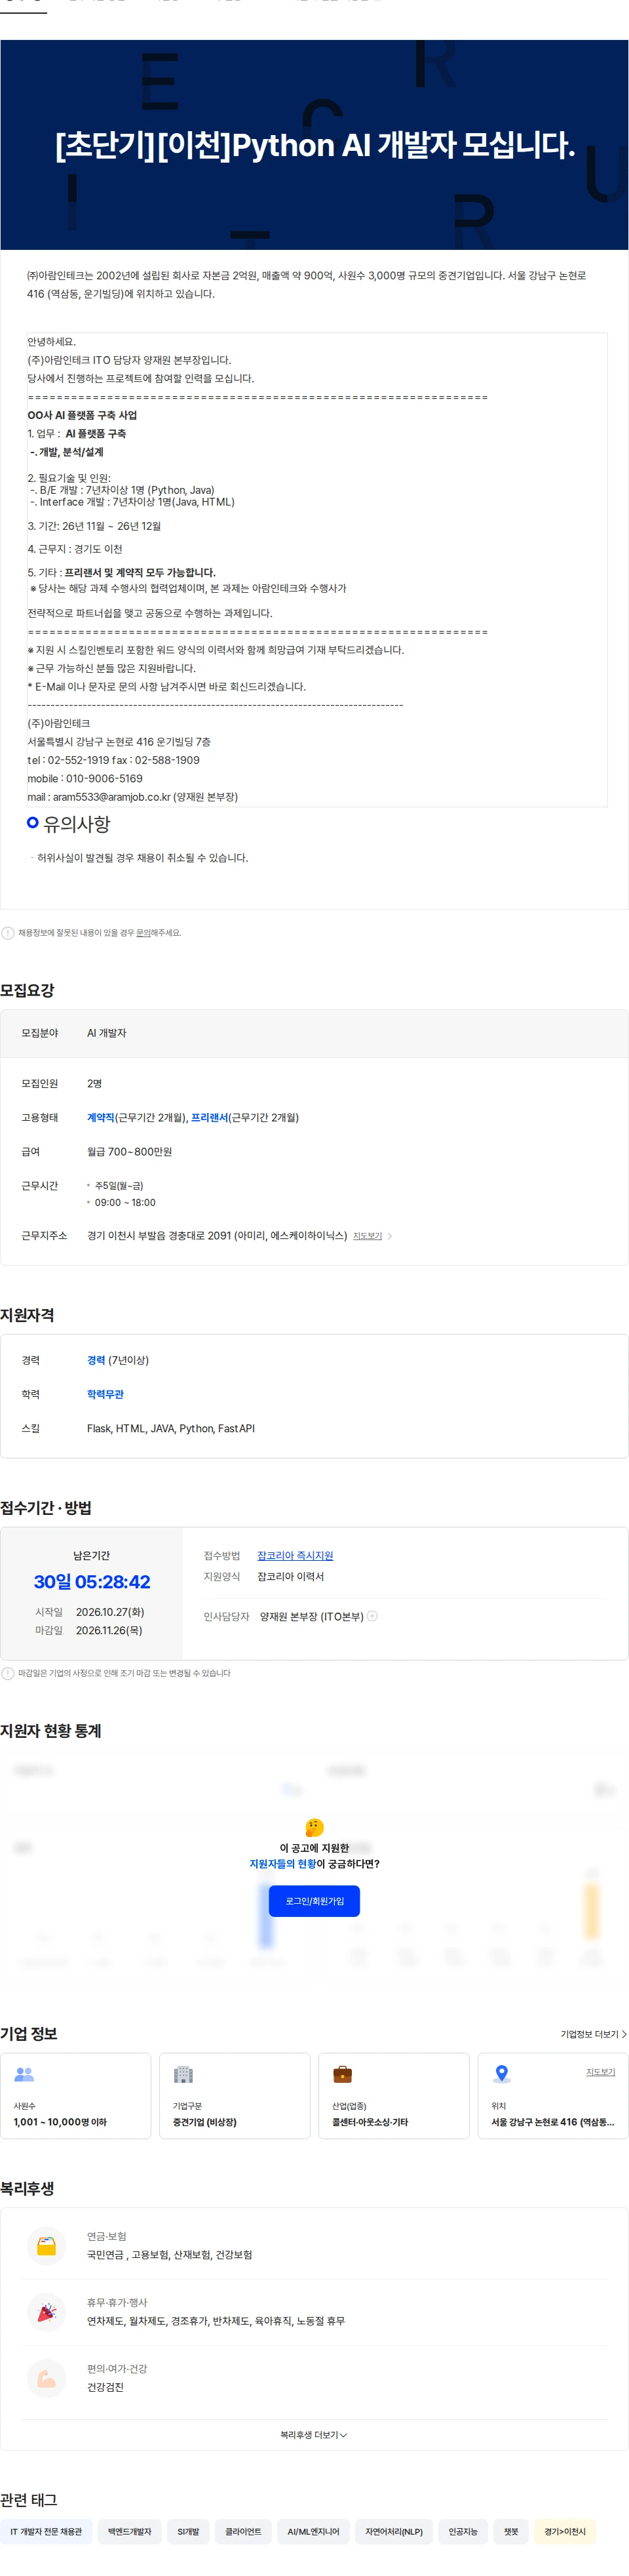Open the 잡코리아 즉시지원 apply link

click(295, 1555)
